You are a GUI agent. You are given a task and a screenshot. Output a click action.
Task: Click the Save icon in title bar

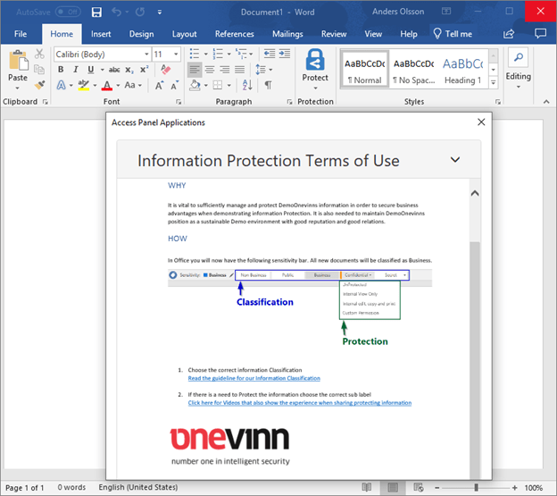pyautogui.click(x=96, y=12)
